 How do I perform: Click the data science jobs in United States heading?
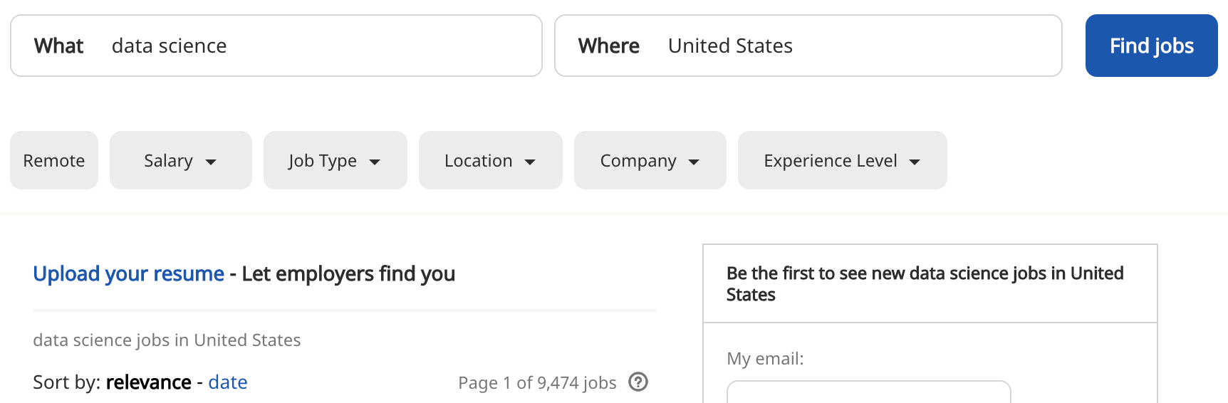(167, 340)
